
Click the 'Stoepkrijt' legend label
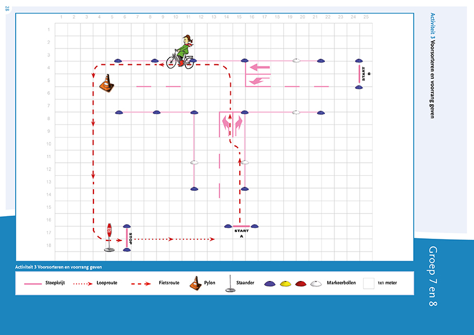pyautogui.click(x=55, y=283)
